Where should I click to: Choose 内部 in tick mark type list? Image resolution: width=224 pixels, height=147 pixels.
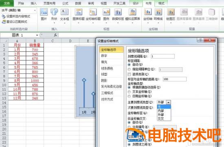point(164,111)
